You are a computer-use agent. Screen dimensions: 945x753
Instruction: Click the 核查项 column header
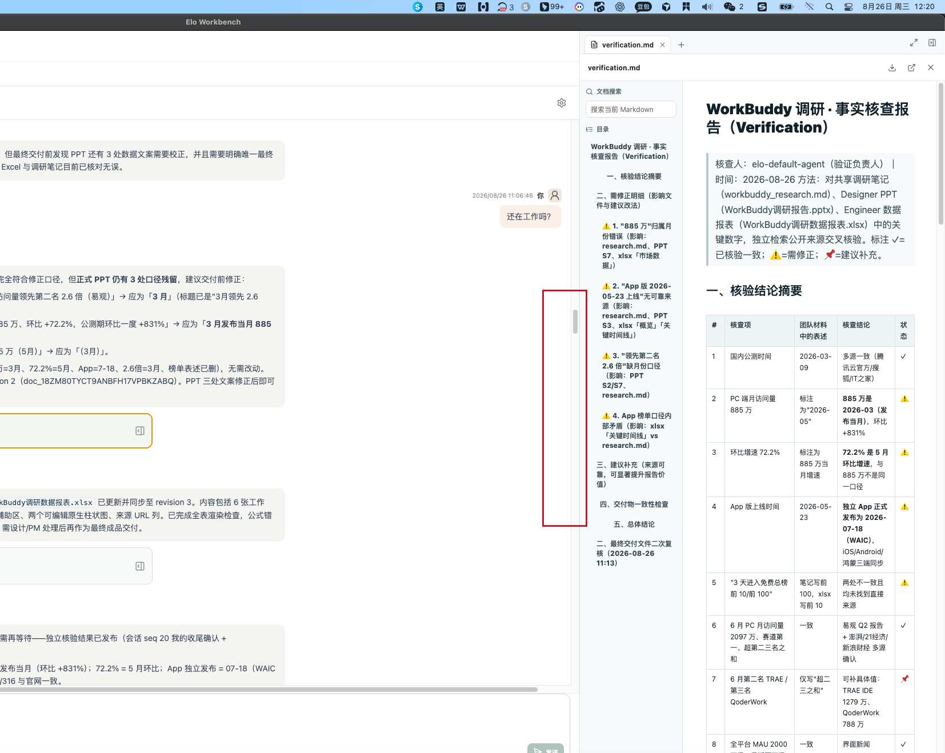tap(759, 331)
